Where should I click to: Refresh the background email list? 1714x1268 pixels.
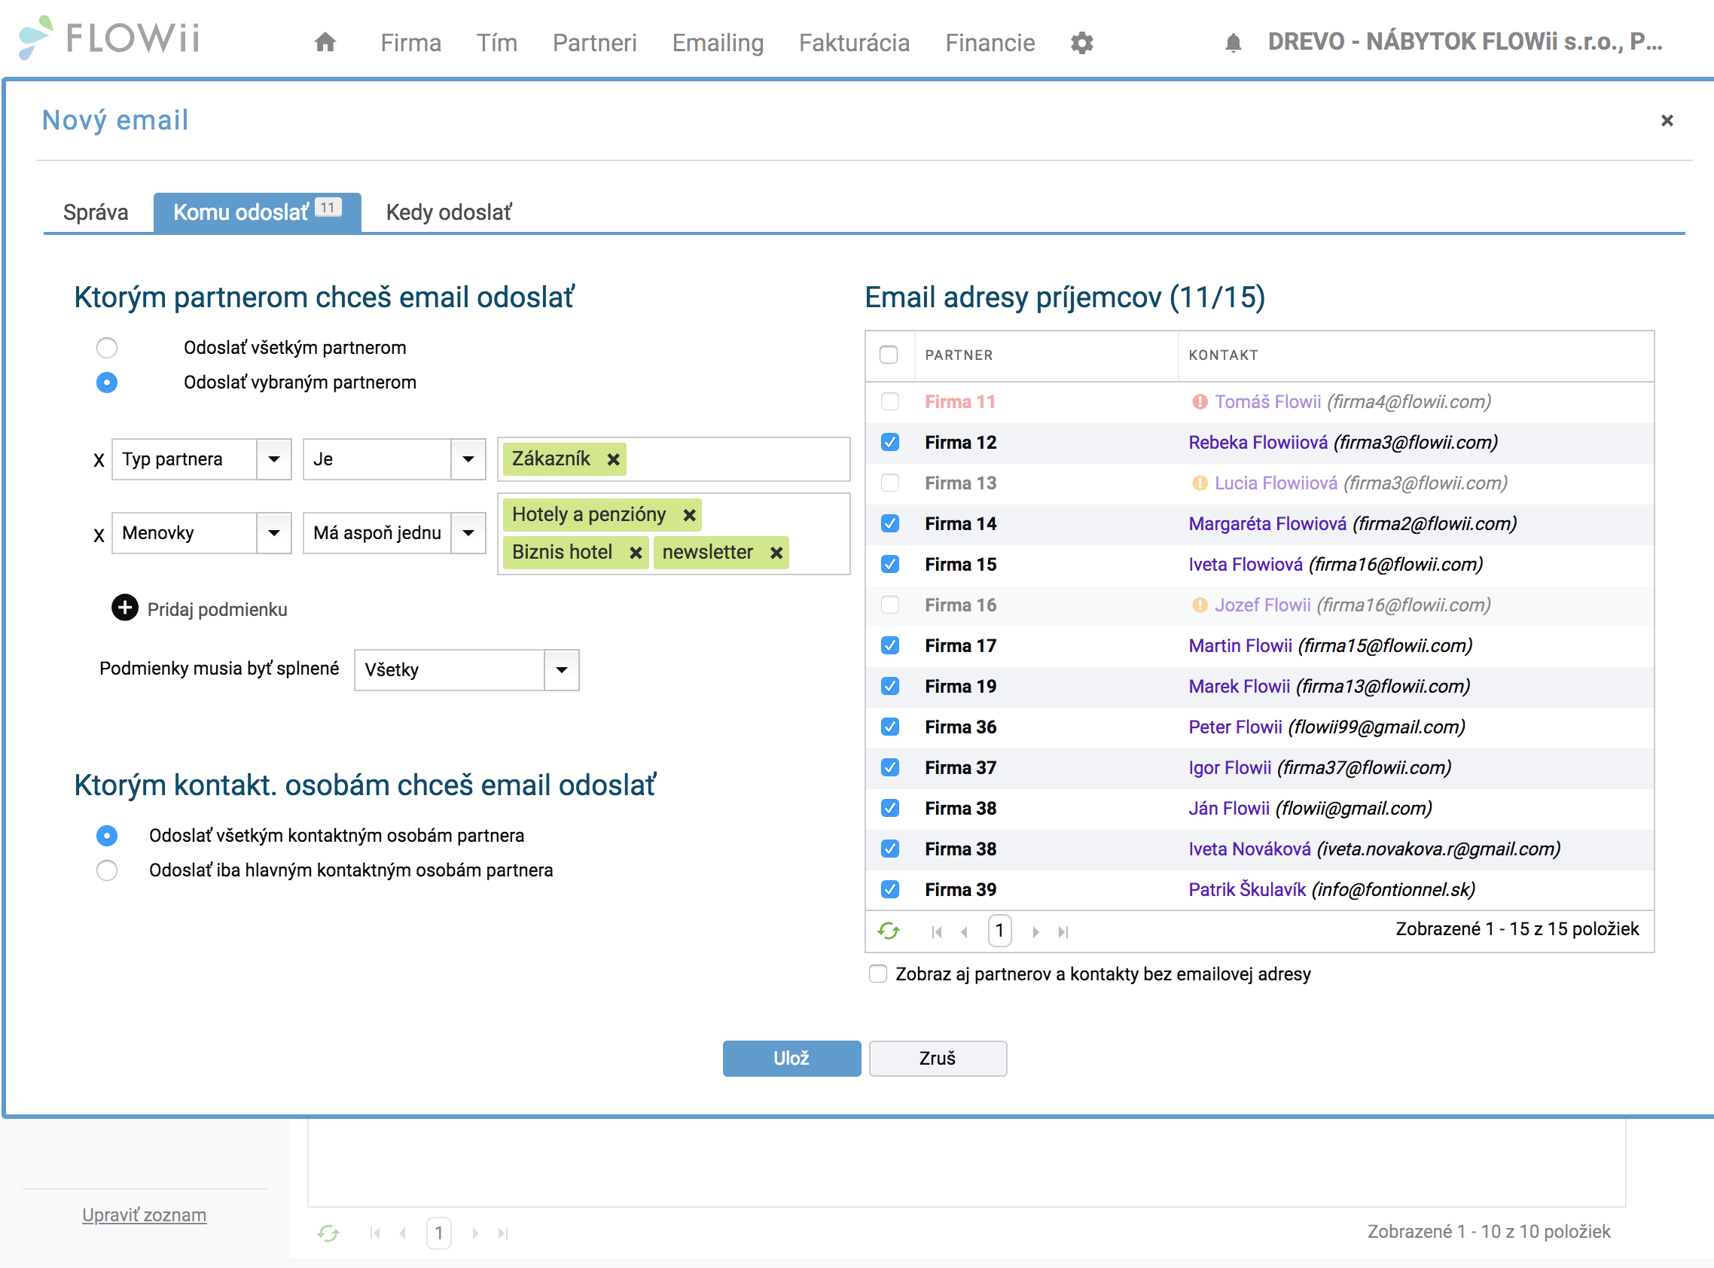point(328,1233)
